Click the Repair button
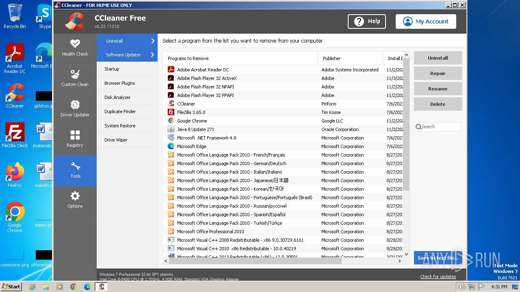Screen dimensions: 520x292 click(438, 73)
